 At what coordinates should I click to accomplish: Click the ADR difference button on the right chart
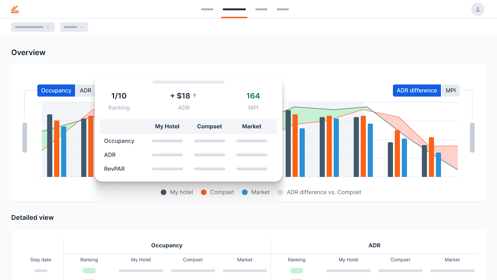pyautogui.click(x=417, y=90)
